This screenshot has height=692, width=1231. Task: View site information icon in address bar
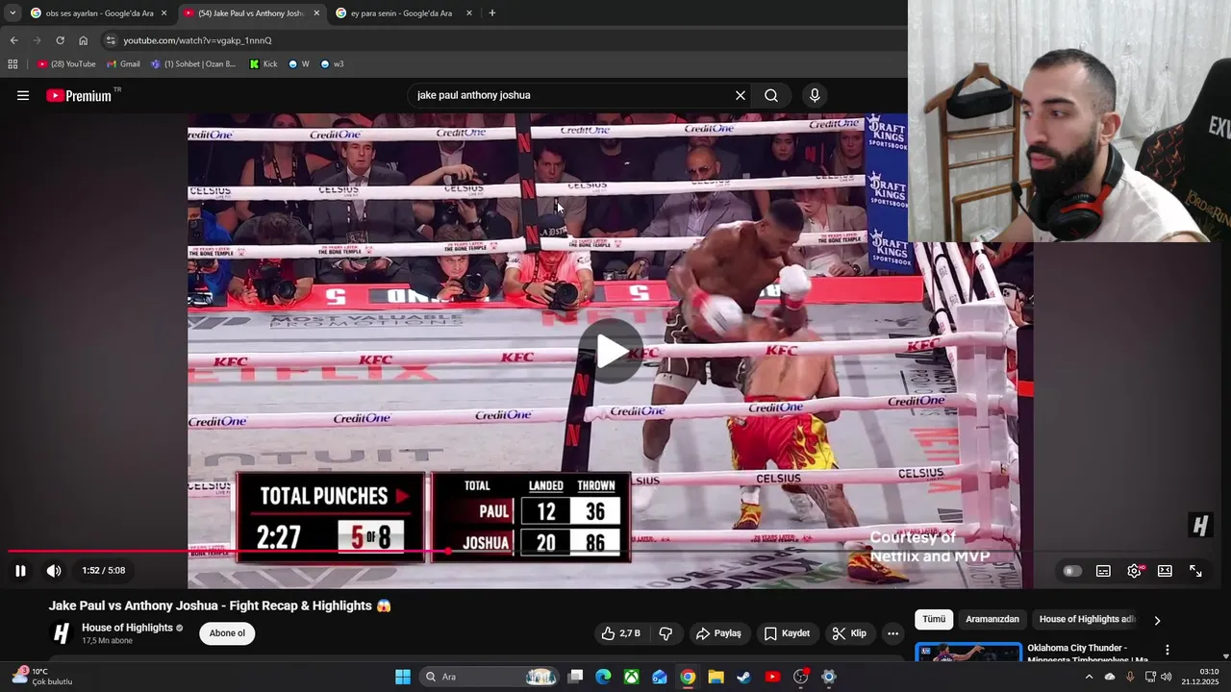pos(111,40)
